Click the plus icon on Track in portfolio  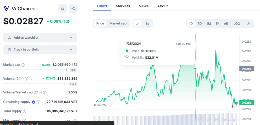71,49
